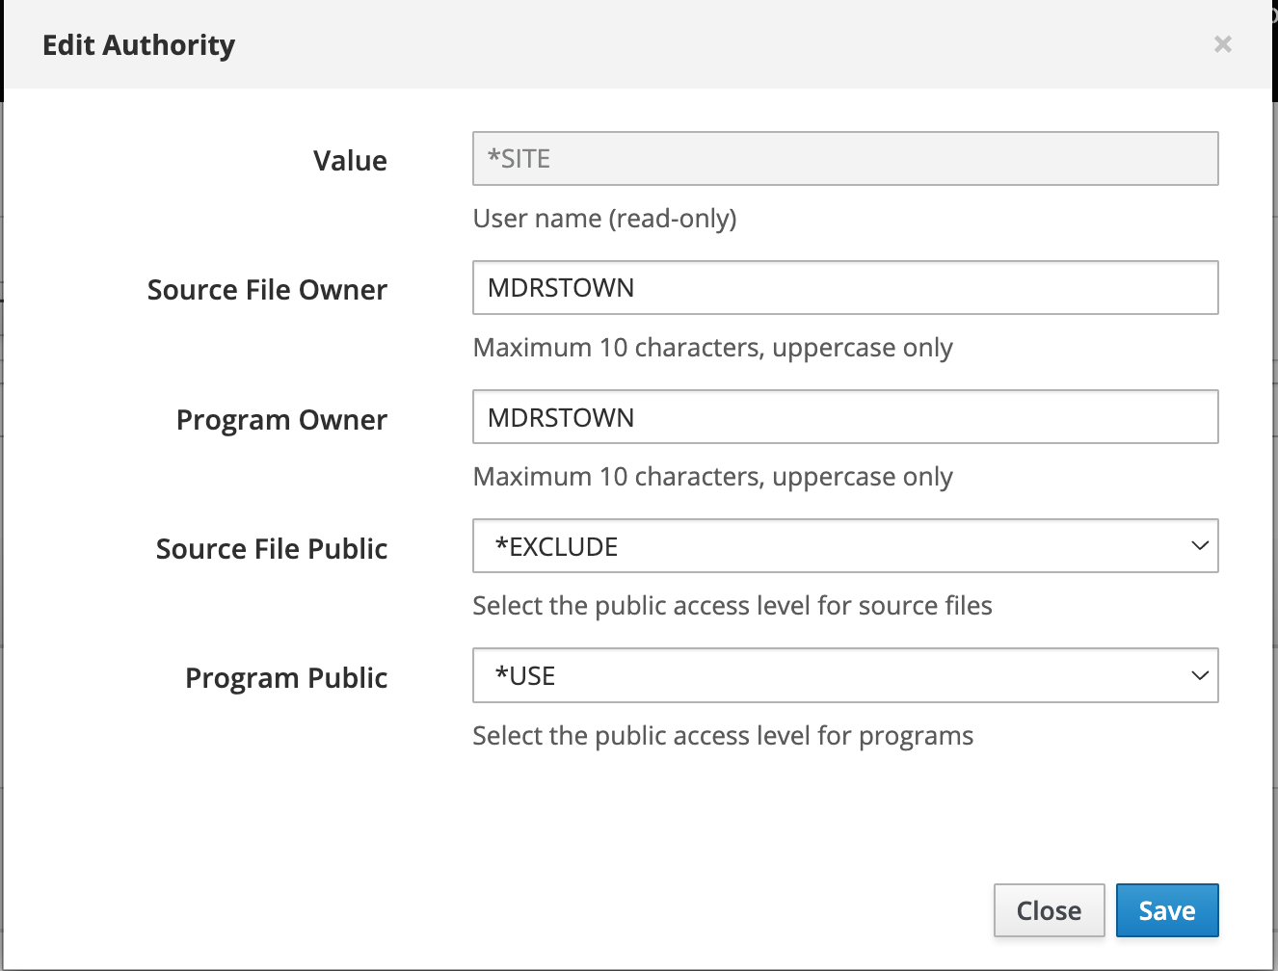Focus the Program Owner text field

pos(844,417)
